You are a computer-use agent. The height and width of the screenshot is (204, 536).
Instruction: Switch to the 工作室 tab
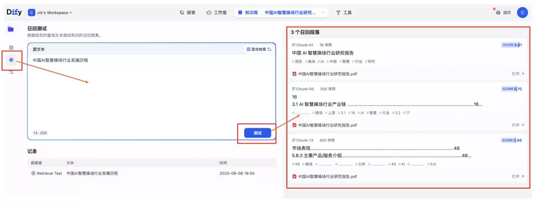point(216,12)
